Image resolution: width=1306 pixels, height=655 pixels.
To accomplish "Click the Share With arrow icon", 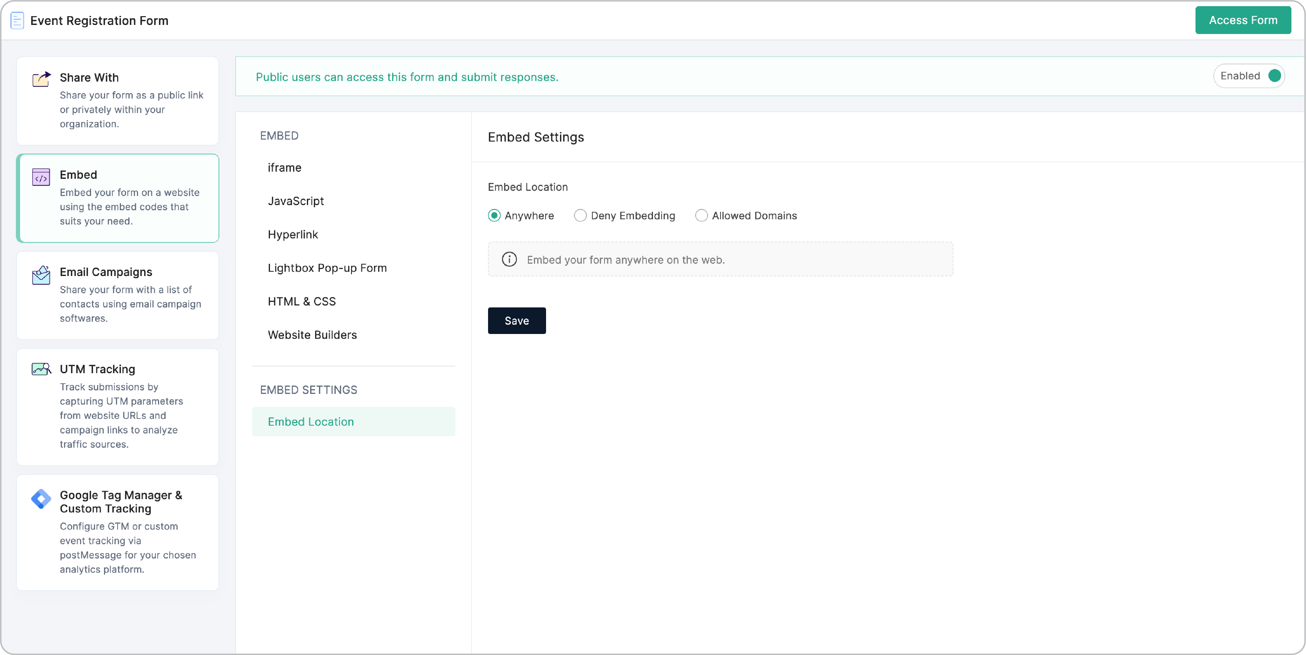I will click(x=41, y=79).
